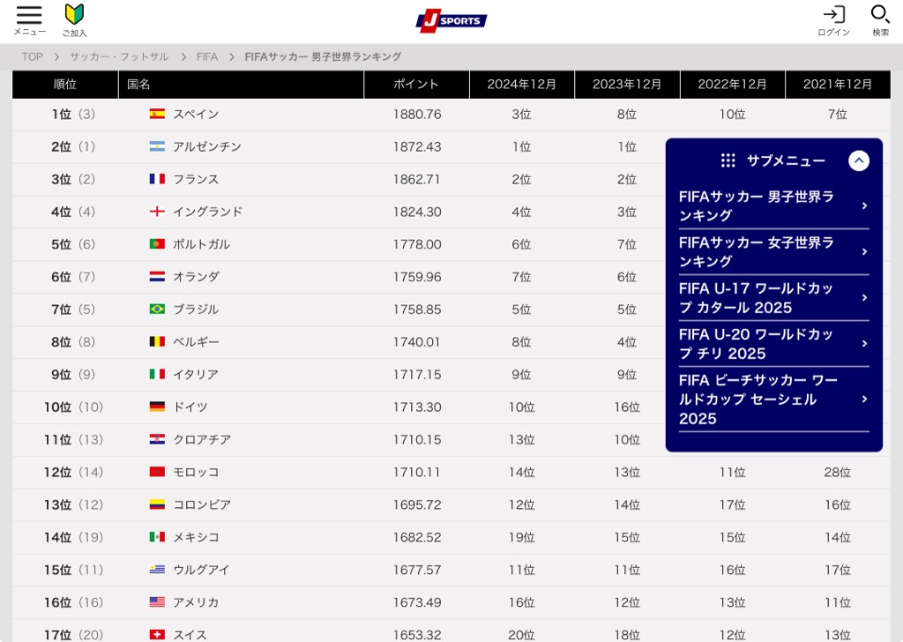Screen dimensions: 903x642
Task: Click the submenu grid dots icon
Action: pos(728,160)
